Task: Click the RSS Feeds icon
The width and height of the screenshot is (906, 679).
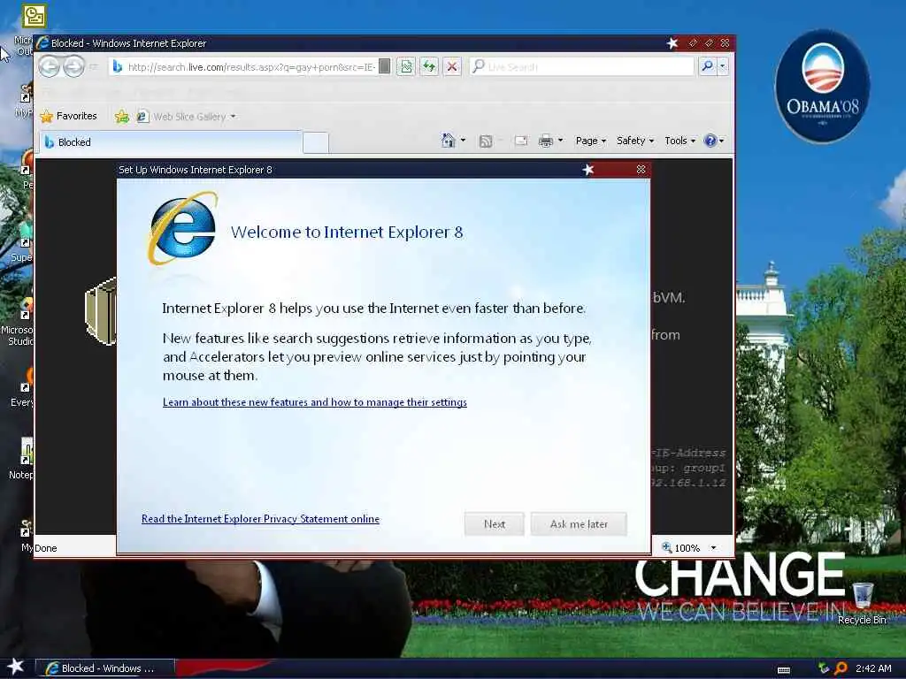Action: point(486,141)
